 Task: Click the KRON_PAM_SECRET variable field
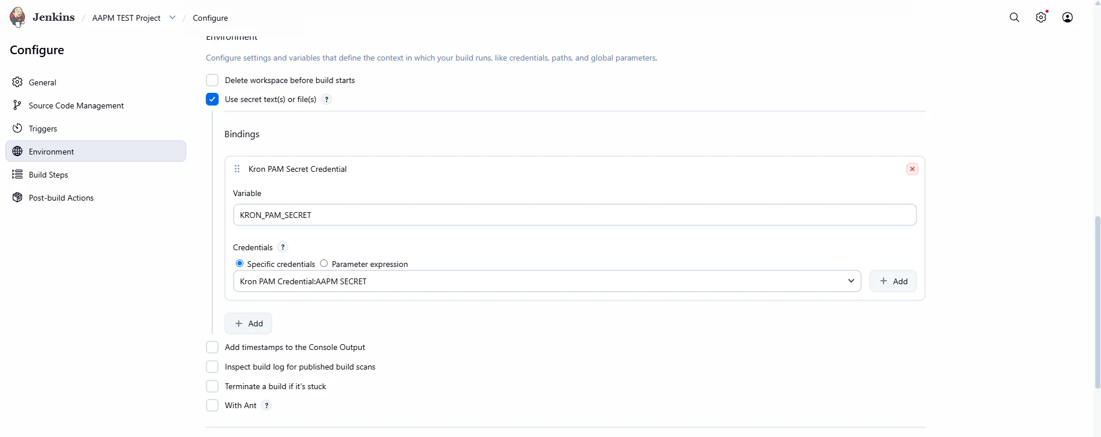point(574,215)
